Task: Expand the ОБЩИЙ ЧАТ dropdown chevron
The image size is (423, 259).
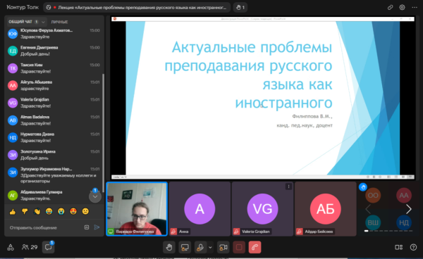Action: tap(43, 22)
